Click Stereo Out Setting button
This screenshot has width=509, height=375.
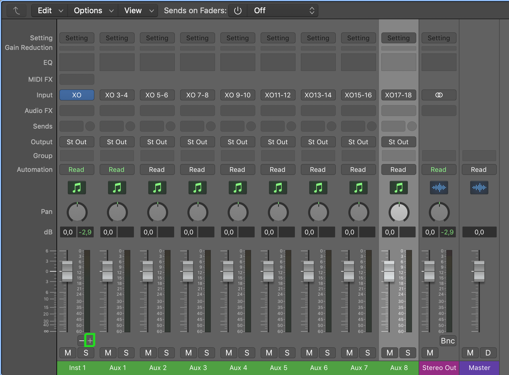439,38
